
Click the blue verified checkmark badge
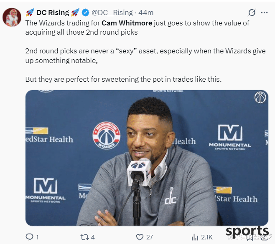85,13
